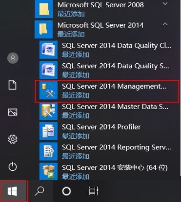Image resolution: width=181 pixels, height=202 pixels.
Task: Launch SQL Server 2014 Data Quality Client icon
Action: pyautogui.click(x=48, y=50)
